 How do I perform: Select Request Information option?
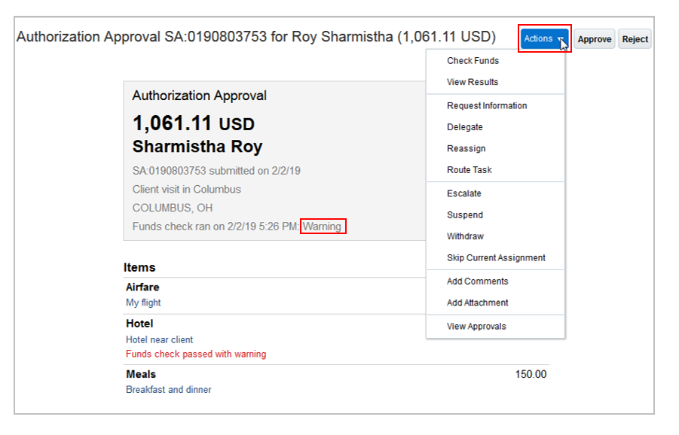[487, 106]
